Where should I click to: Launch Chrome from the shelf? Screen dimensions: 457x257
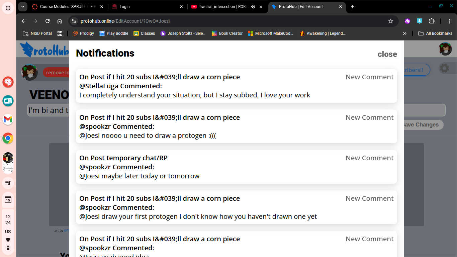click(x=8, y=138)
